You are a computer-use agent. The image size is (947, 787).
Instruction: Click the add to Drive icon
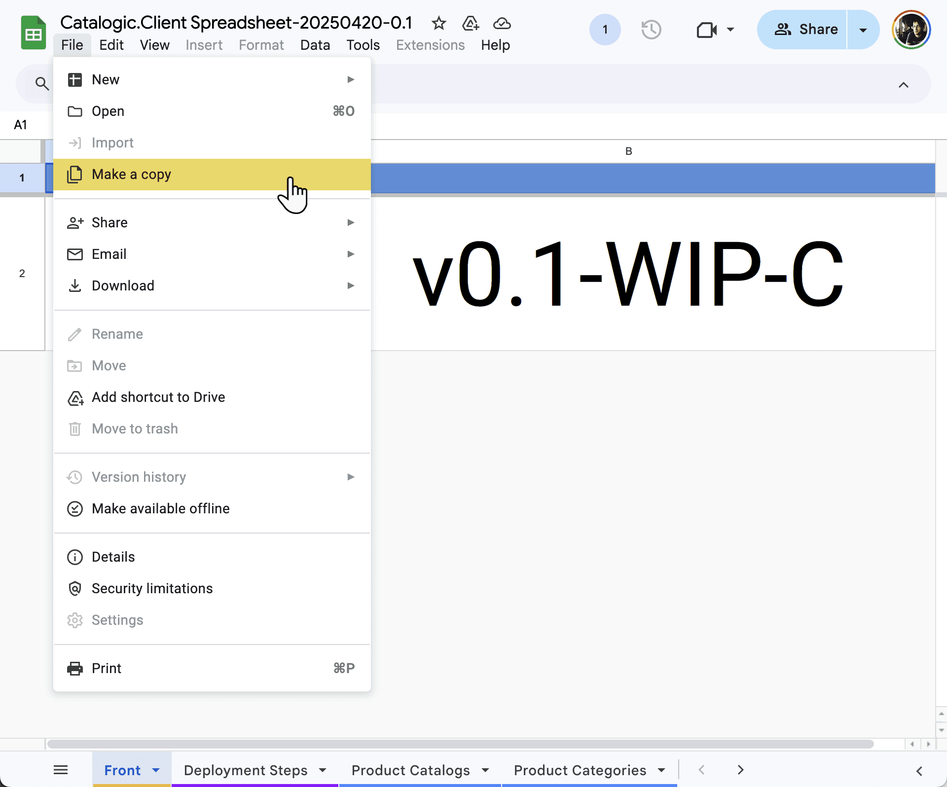(x=470, y=23)
